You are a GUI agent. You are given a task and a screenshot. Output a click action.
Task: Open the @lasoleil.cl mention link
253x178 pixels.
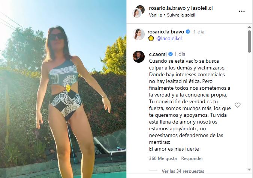click(169, 38)
